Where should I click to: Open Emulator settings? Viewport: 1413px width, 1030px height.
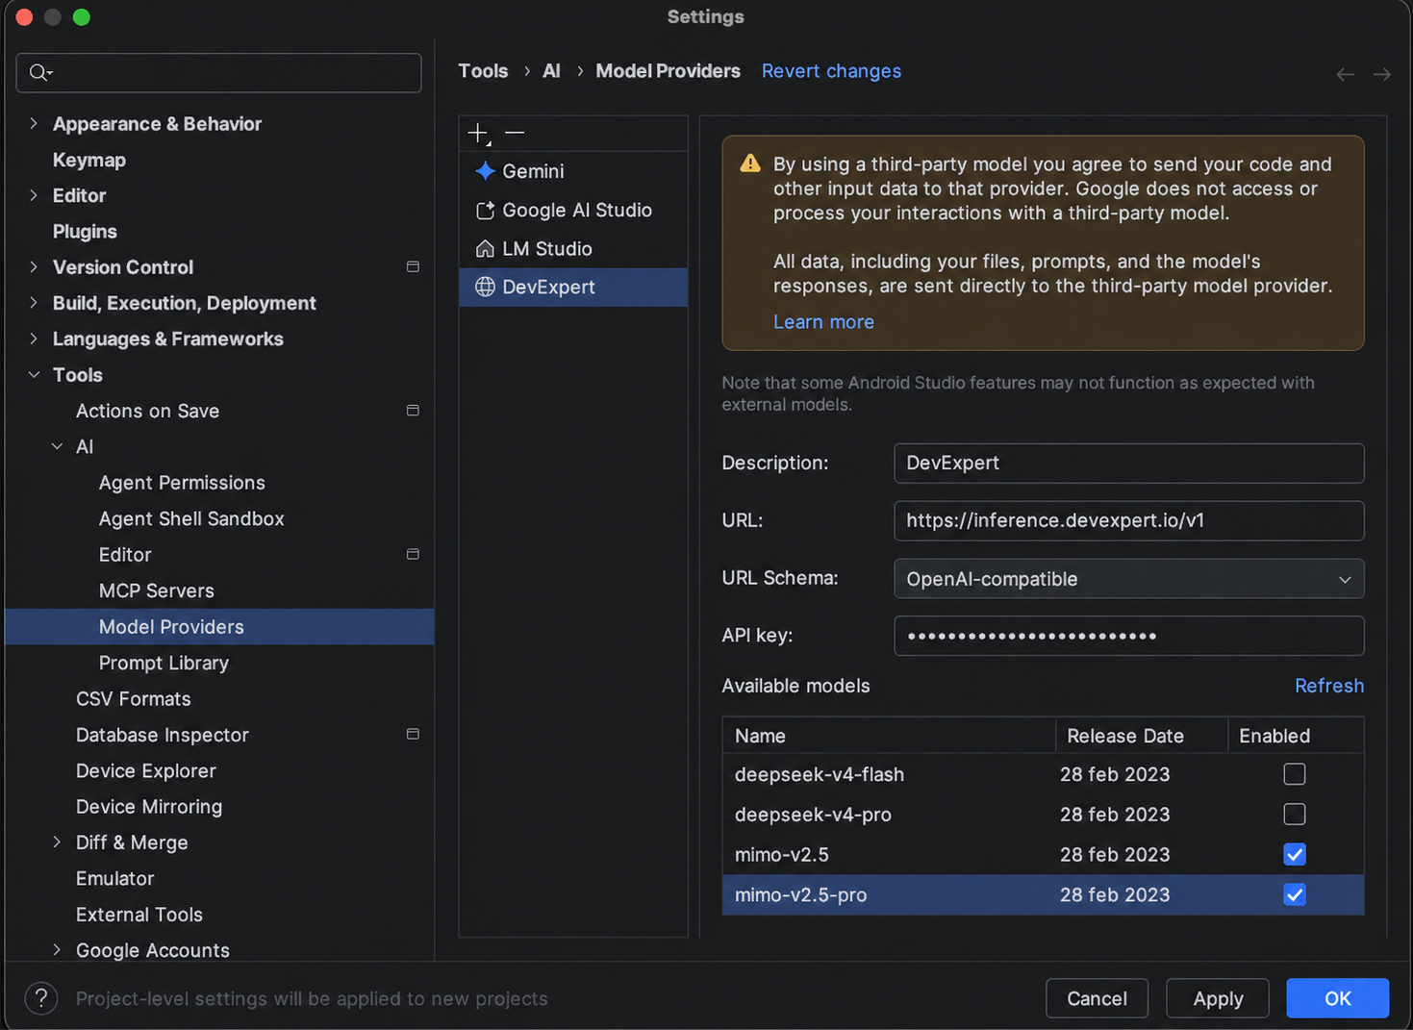(x=114, y=878)
